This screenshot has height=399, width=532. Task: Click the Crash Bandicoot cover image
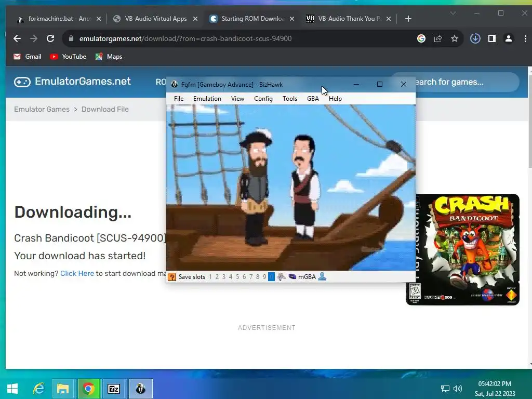tap(463, 250)
